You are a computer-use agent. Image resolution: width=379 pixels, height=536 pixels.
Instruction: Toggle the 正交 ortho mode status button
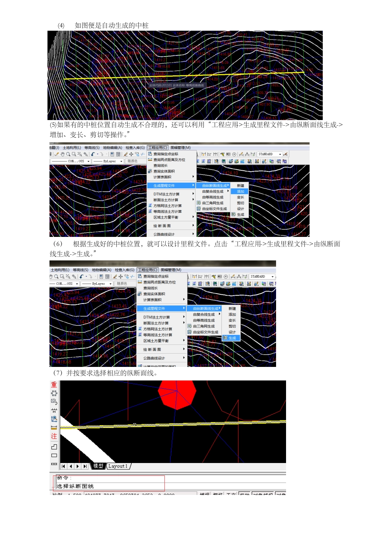231,495
